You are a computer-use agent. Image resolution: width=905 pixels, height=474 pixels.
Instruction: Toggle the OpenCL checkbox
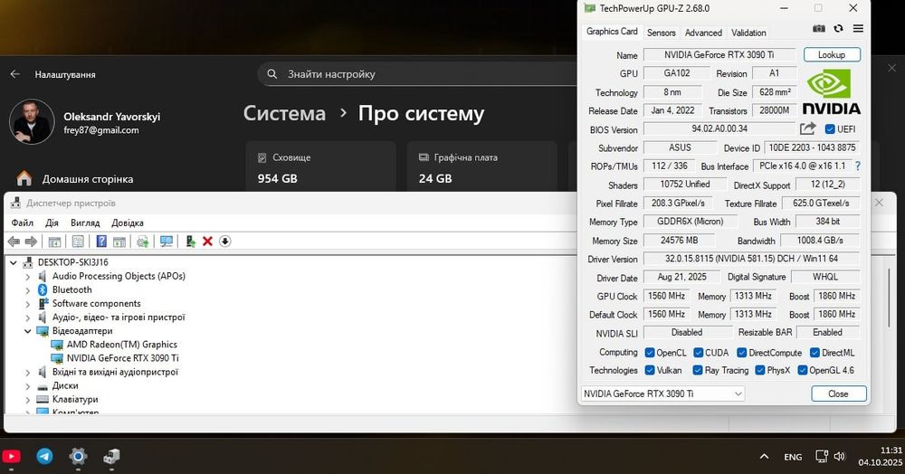coord(649,352)
